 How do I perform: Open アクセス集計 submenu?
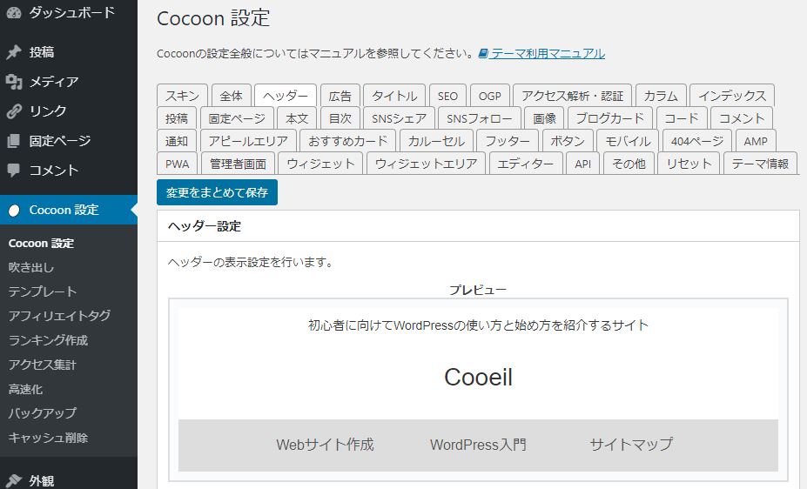tap(42, 365)
